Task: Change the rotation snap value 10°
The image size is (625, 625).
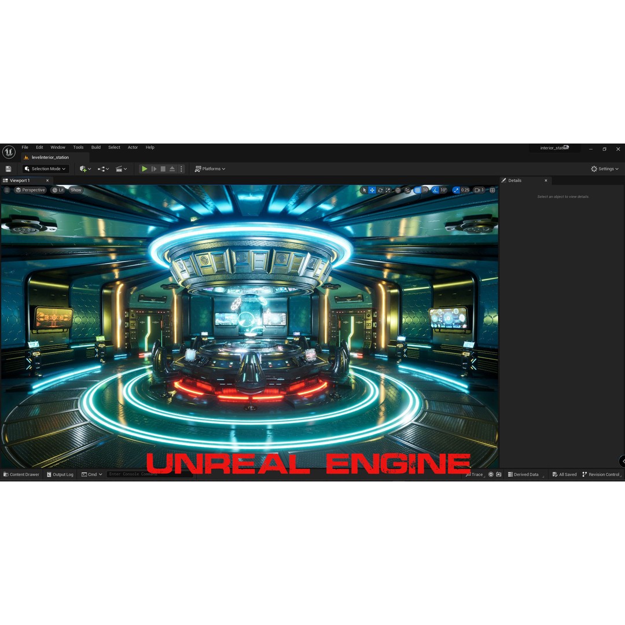Action: coord(444,190)
